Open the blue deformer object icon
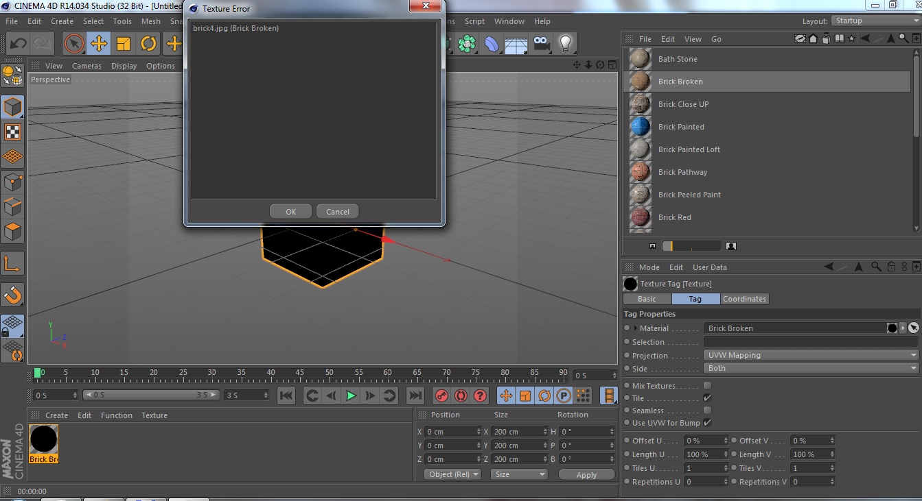Screen dimensions: 922x501 click(492, 44)
